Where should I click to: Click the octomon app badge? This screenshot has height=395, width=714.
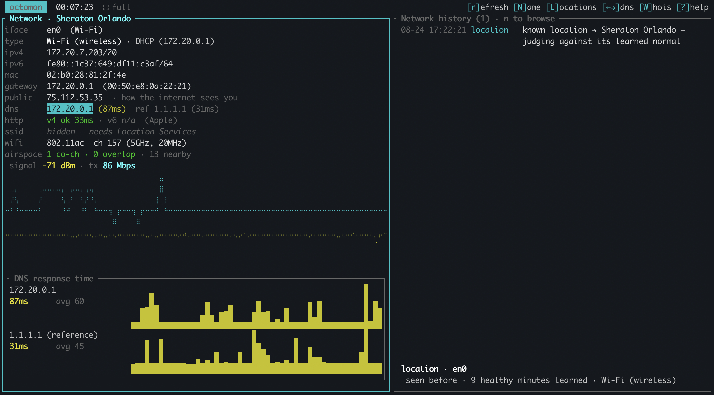coord(26,7)
